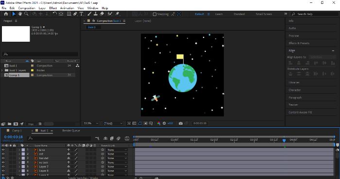340x179 pixels.
Task: Expand the 'la co' layer properties
Action: pos(19,150)
